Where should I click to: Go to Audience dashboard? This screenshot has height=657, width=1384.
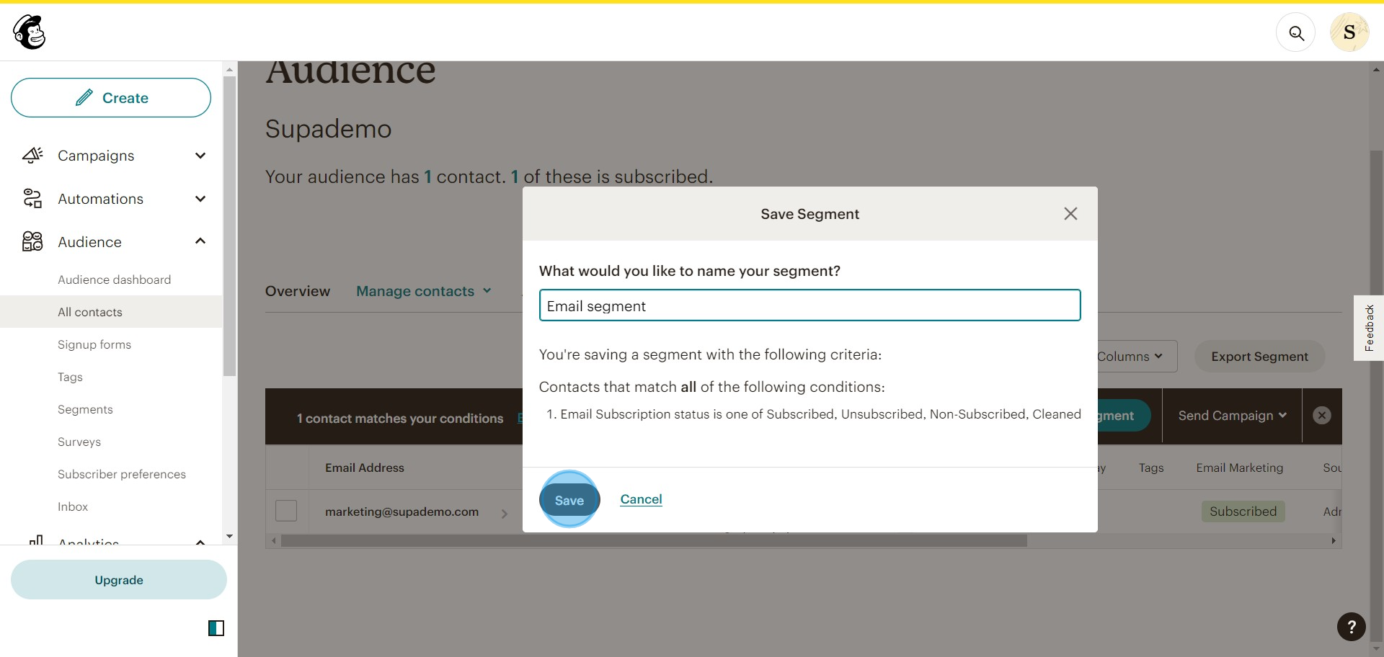(115, 280)
